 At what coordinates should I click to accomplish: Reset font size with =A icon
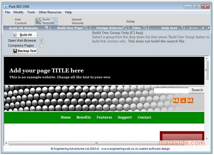point(190,100)
